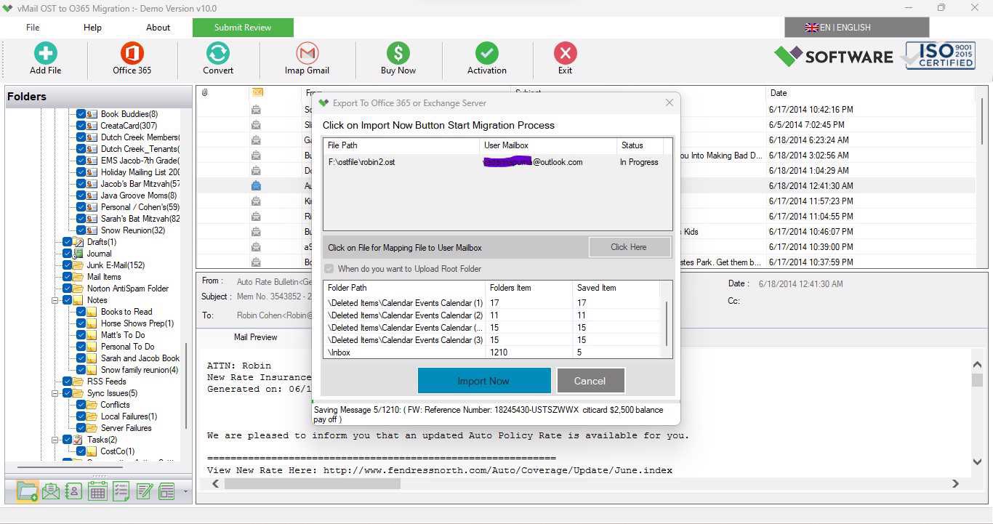Click the Journal folder icon in tree
Viewport: 993px width, 524px height.
point(79,254)
